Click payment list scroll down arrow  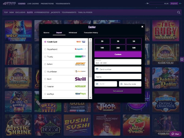[x=90, y=97]
